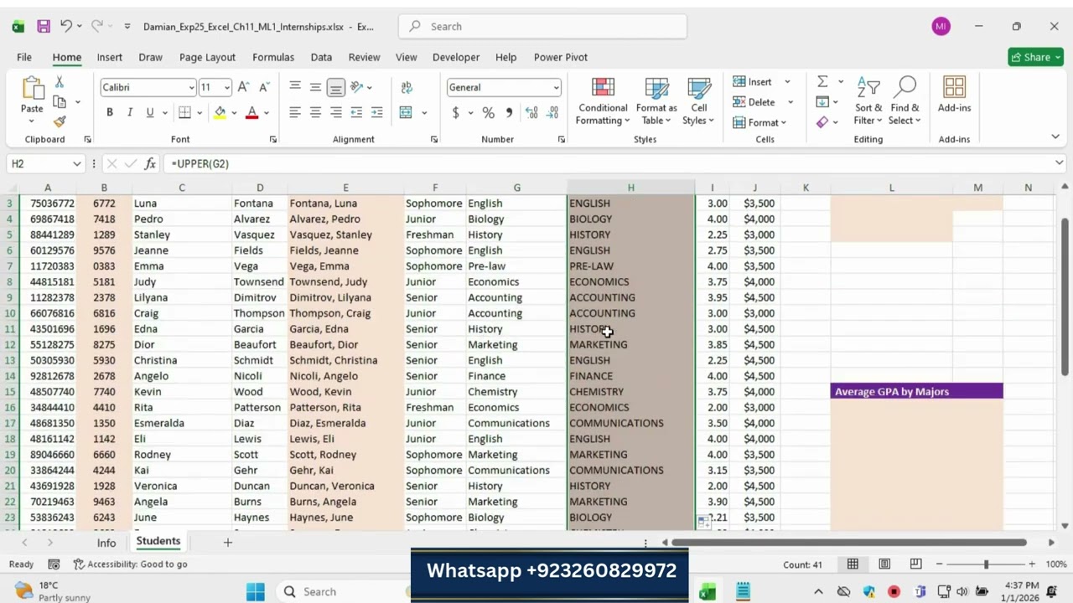Click the Copy icon in Clipboard group
Viewport: 1073px width, 603px height.
(x=60, y=102)
